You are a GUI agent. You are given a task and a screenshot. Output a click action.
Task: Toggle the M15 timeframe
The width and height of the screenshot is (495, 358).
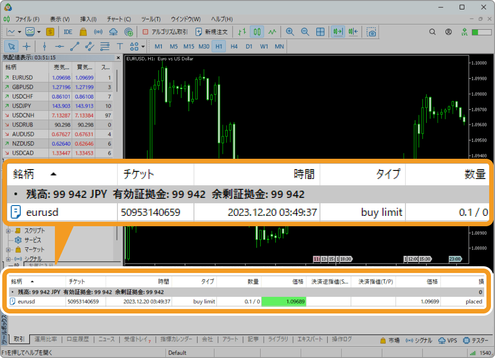click(x=189, y=47)
